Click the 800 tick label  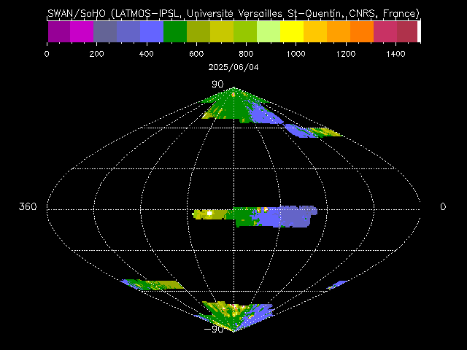click(x=246, y=54)
